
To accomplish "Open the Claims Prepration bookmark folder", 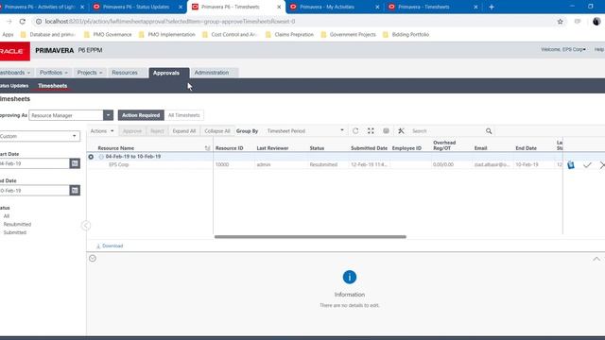I will pyautogui.click(x=289, y=35).
